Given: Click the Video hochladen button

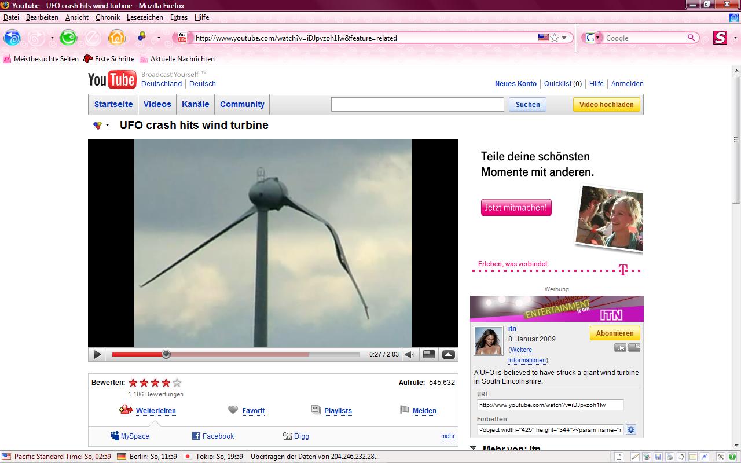Looking at the screenshot, I should 607,105.
